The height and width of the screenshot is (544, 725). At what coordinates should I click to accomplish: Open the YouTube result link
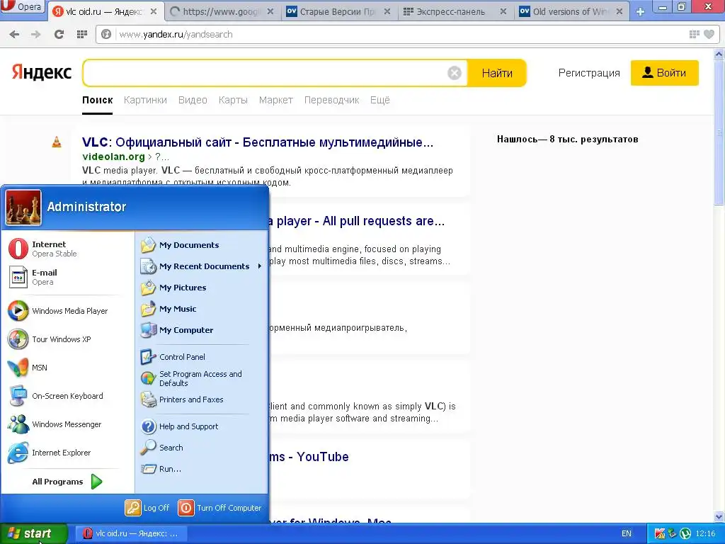(309, 457)
